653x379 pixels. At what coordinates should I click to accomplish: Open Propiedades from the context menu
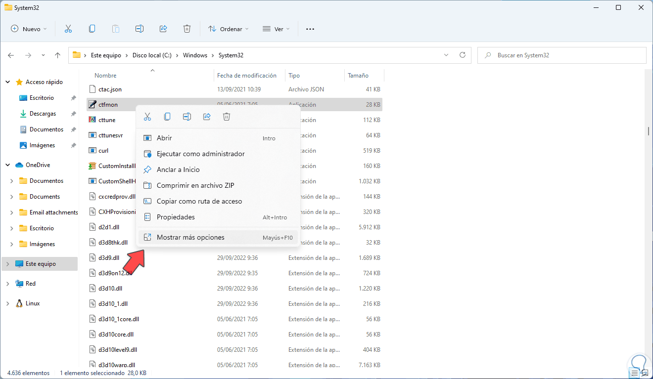218,217
